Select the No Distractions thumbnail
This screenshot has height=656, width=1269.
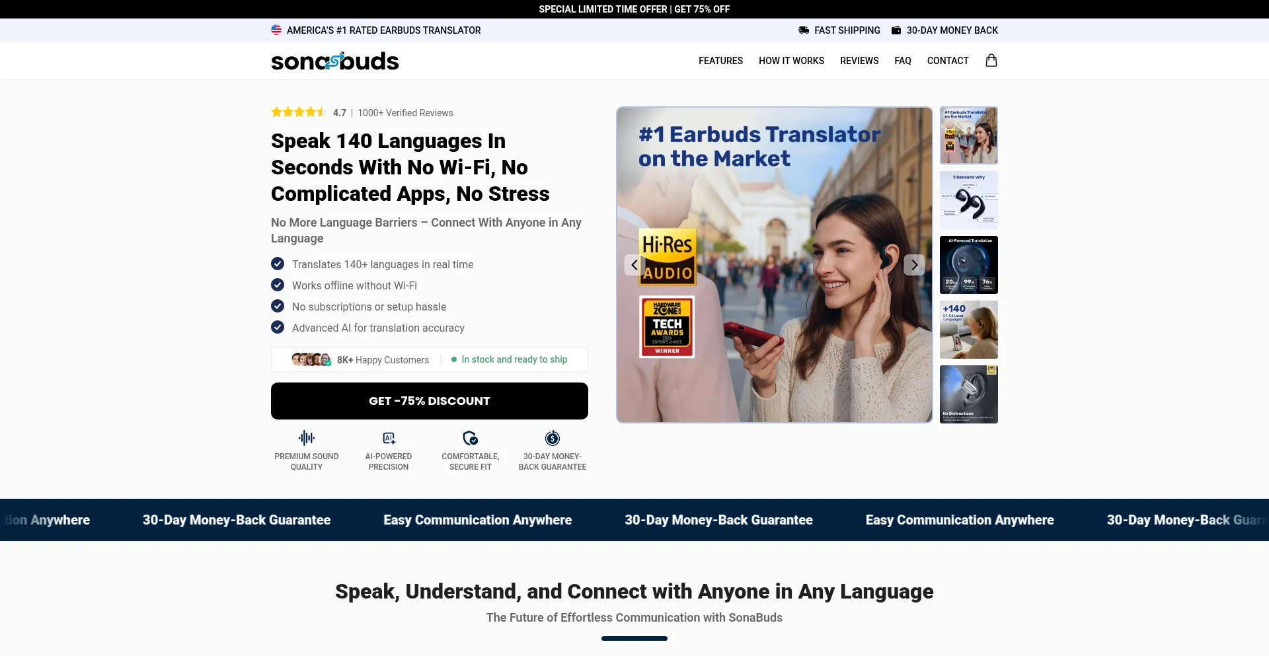point(969,394)
